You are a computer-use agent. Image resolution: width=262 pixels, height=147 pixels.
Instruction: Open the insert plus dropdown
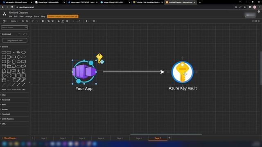87,21
